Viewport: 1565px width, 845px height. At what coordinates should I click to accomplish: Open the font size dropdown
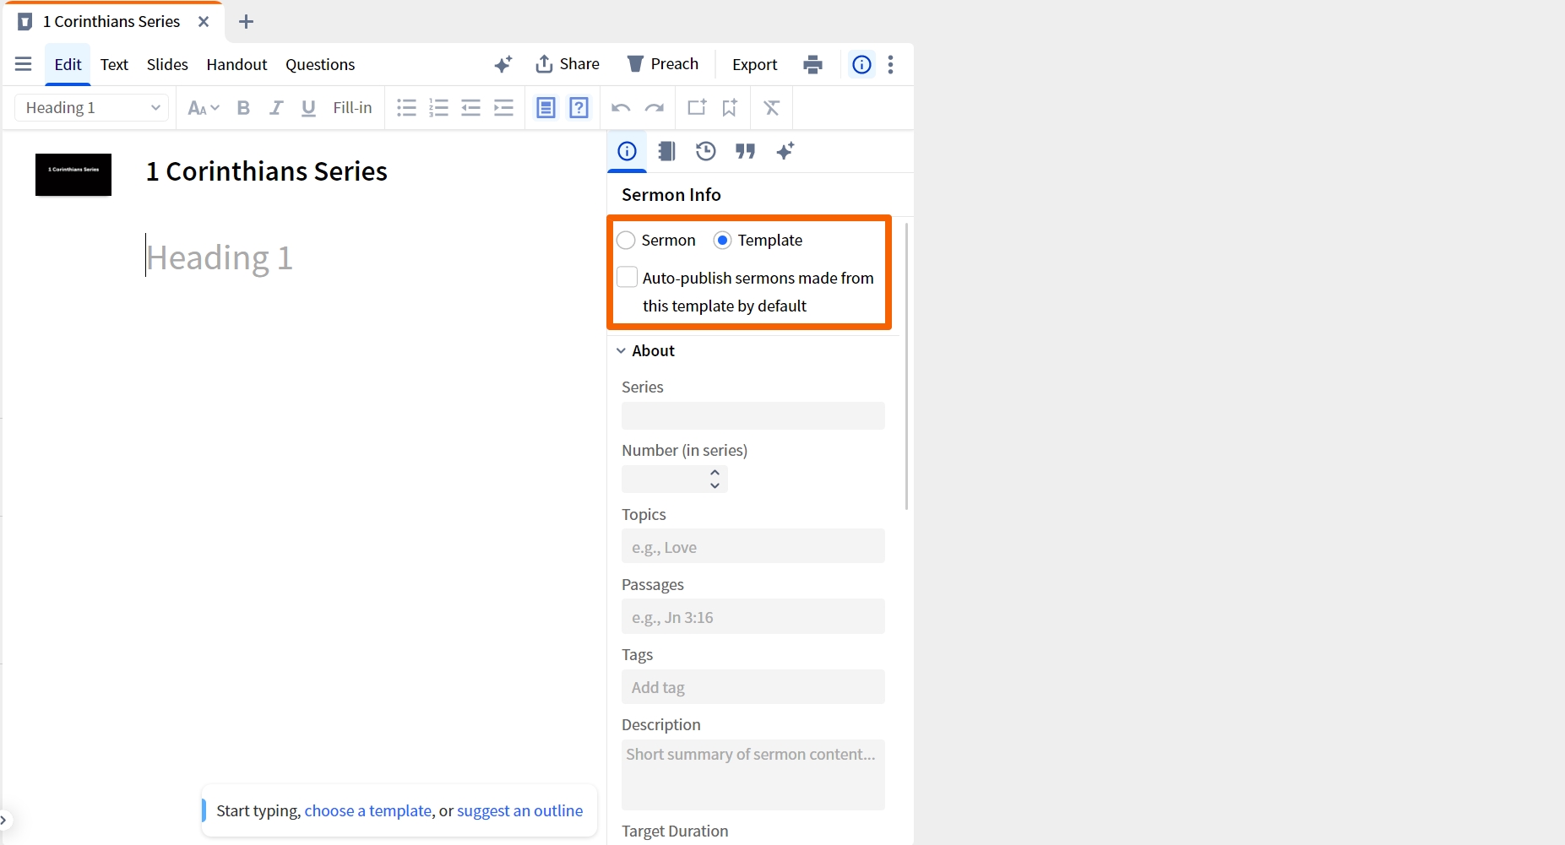pos(204,107)
